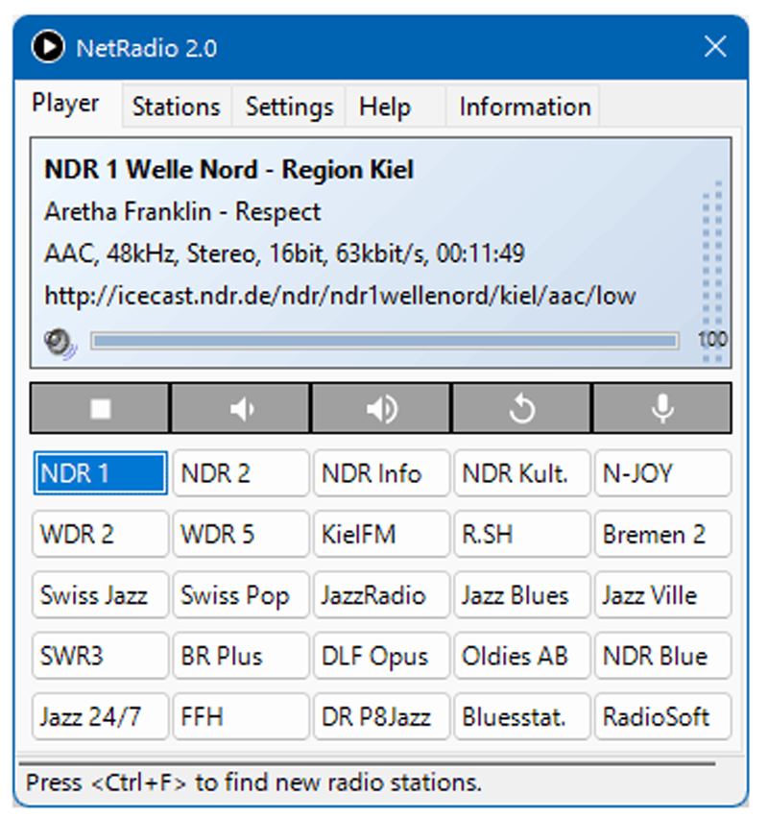This screenshot has height=818, width=768.
Task: Start recording with the microphone icon
Action: [662, 408]
